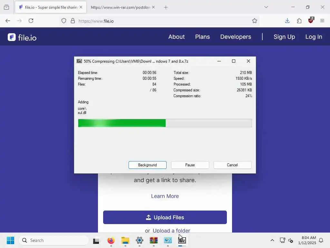Click the '00:00:55' remaining time value

150,78
